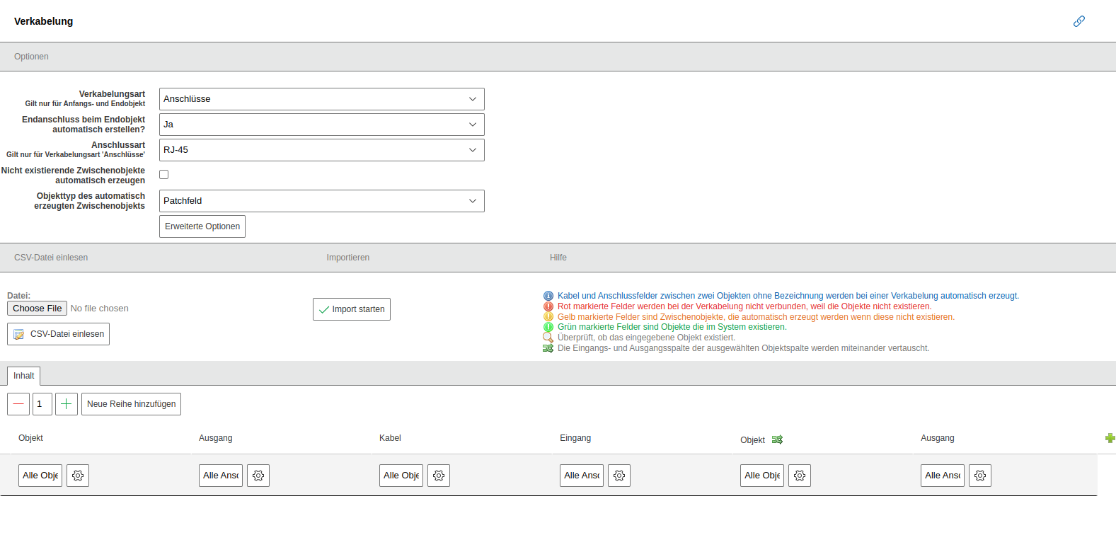
Task: Click the red minus row button
Action: (x=18, y=404)
